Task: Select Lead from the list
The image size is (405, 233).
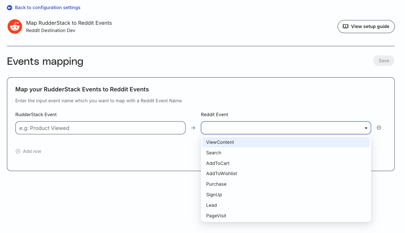Action: click(x=286, y=205)
